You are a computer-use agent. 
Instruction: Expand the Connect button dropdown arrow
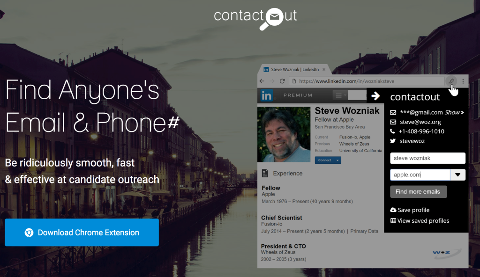pyautogui.click(x=337, y=160)
